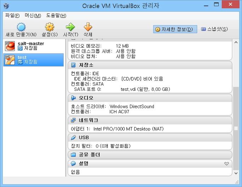Viewport: 242px width, 187px height.
Task: Click '컨트롤러: IDE' text
Action: pos(85,73)
